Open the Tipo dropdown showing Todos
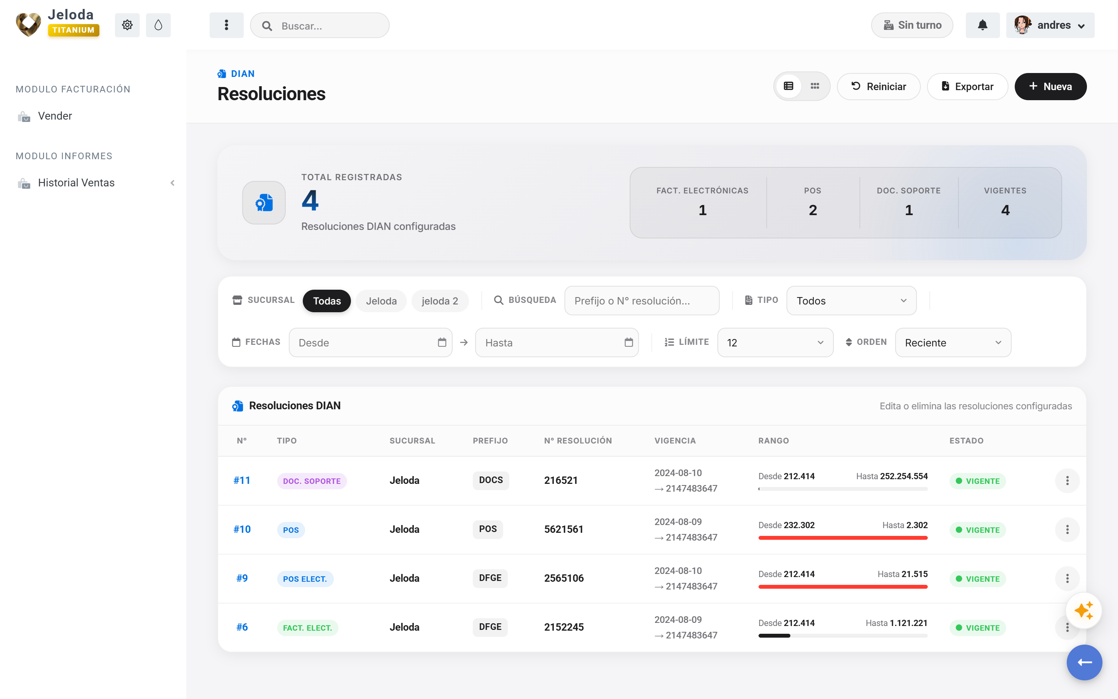The image size is (1118, 699). coord(851,301)
